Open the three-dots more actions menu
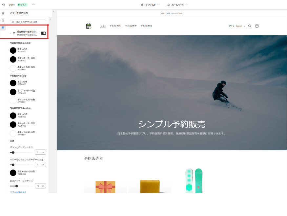The width and height of the screenshot is (287, 216). [33, 5]
